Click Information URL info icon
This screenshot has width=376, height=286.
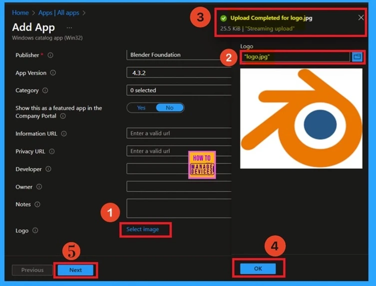(x=64, y=134)
